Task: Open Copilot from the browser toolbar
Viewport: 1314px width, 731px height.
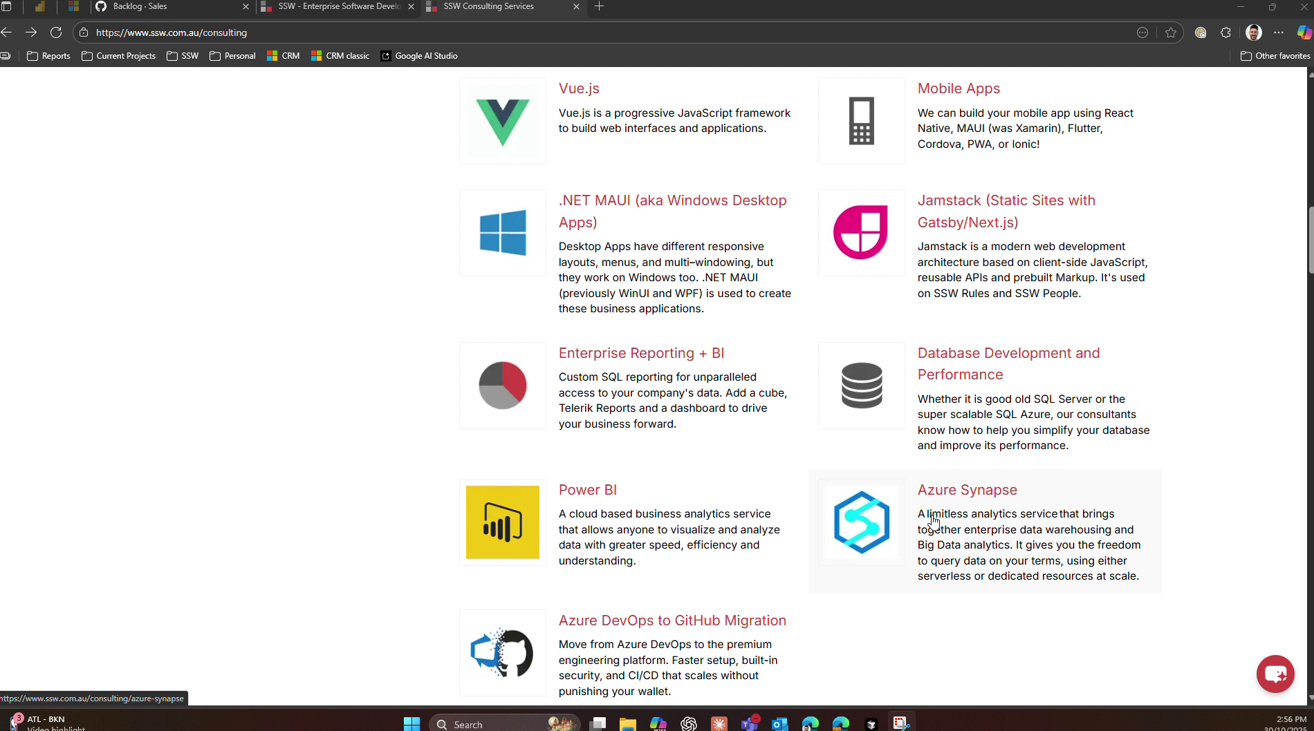Action: (1304, 32)
